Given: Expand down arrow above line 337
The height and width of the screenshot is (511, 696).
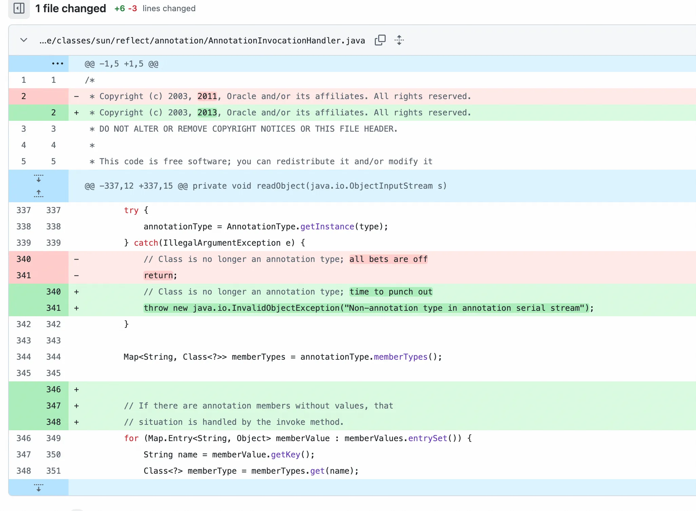Looking at the screenshot, I should 39,178.
